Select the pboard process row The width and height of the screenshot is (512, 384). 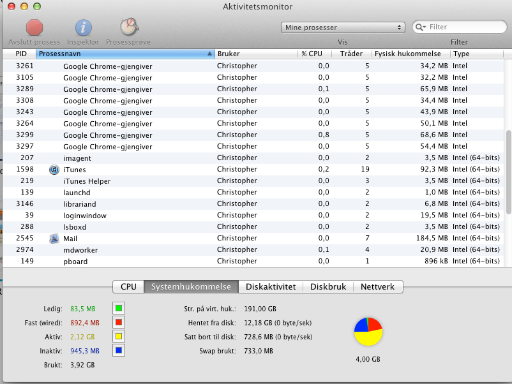pos(253,261)
